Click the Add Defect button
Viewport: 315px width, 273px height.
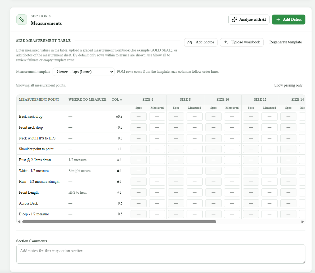pyautogui.click(x=288, y=20)
